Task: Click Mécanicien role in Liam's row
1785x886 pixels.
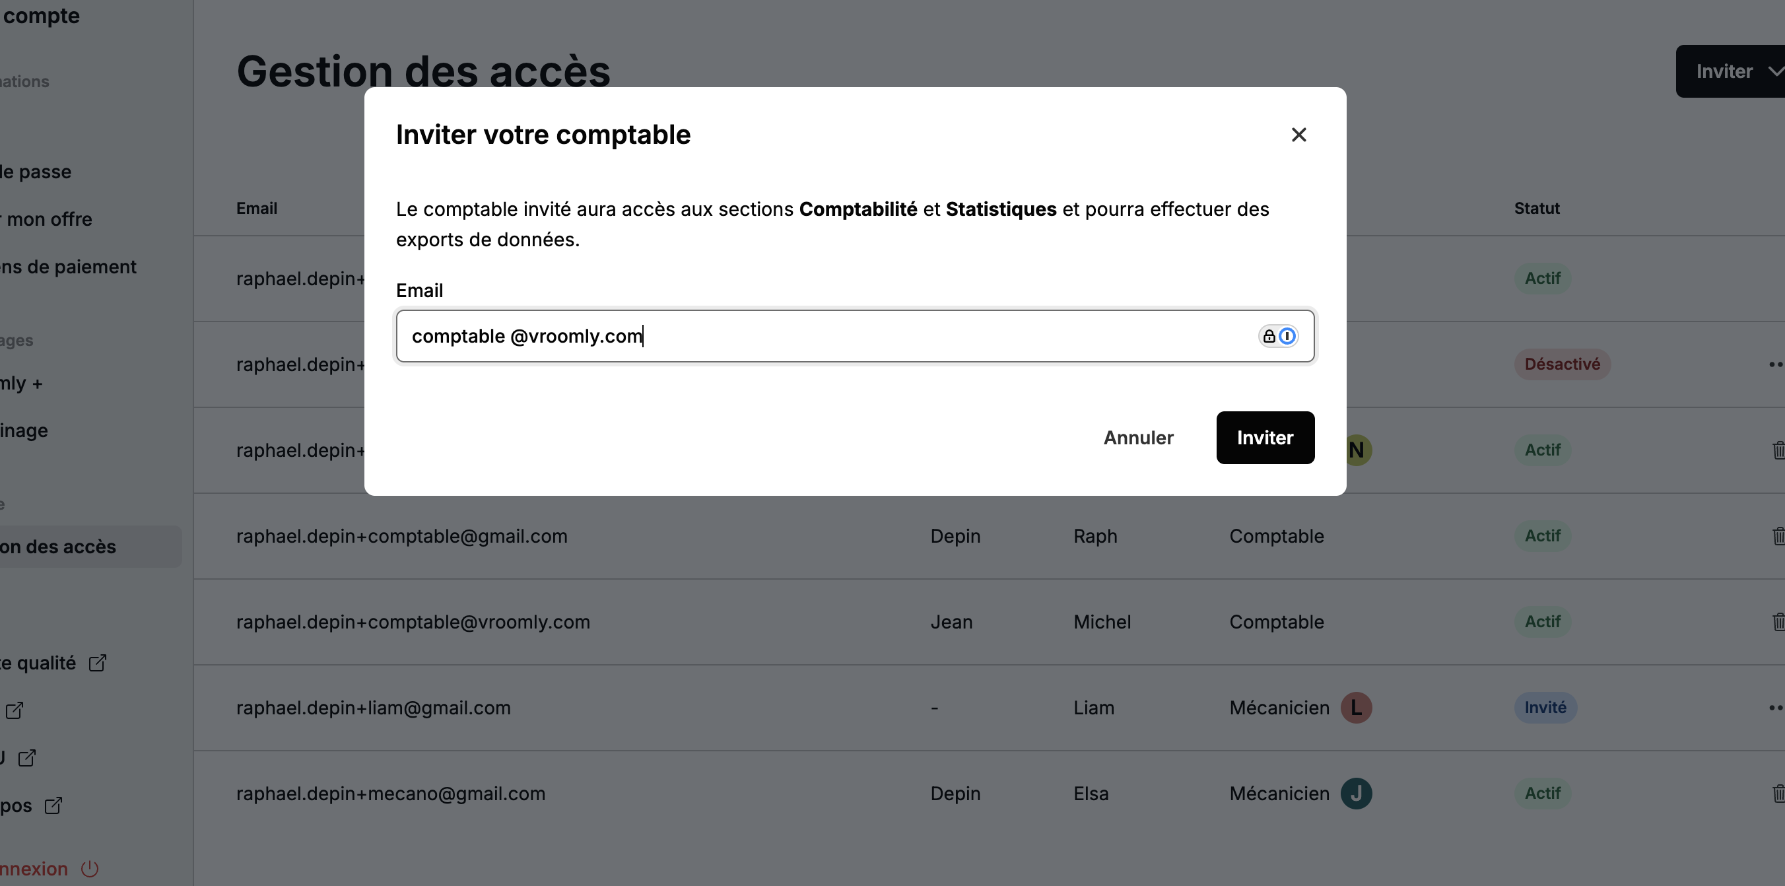Action: click(x=1279, y=708)
